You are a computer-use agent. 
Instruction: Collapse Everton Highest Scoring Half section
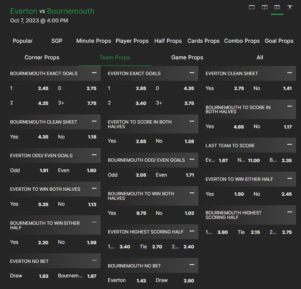(192, 231)
